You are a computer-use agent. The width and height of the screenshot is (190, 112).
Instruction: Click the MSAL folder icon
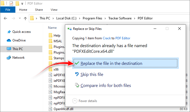[50, 41]
